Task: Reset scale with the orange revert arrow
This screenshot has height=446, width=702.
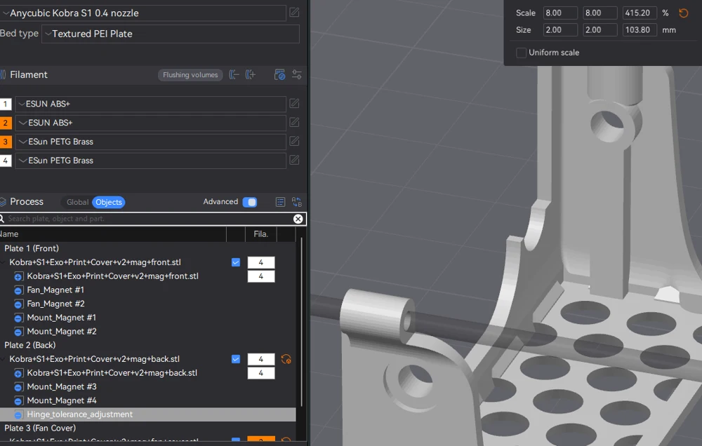Action: point(684,13)
